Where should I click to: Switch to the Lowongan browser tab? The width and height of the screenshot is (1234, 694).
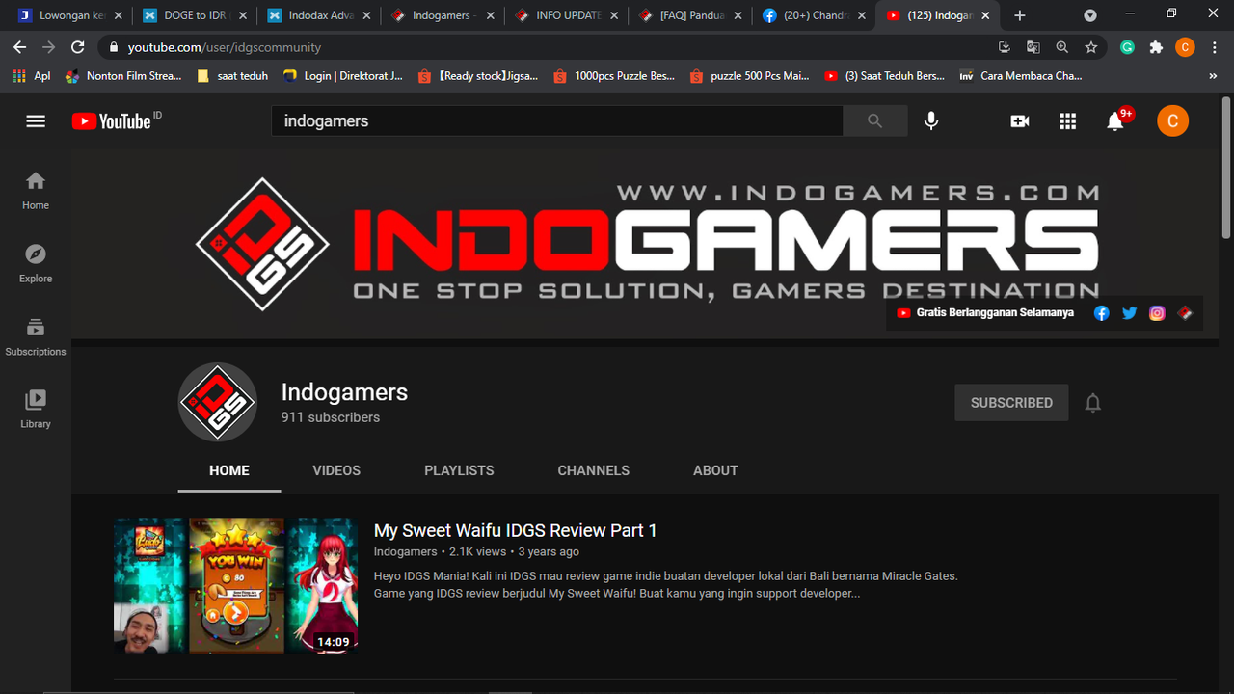69,15
